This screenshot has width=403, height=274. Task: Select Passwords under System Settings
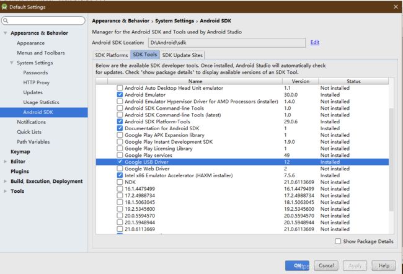point(35,73)
